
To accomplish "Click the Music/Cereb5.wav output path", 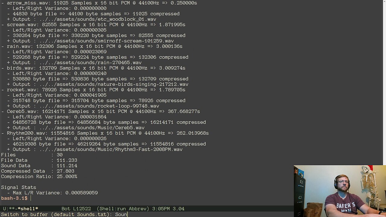I will [92, 127].
